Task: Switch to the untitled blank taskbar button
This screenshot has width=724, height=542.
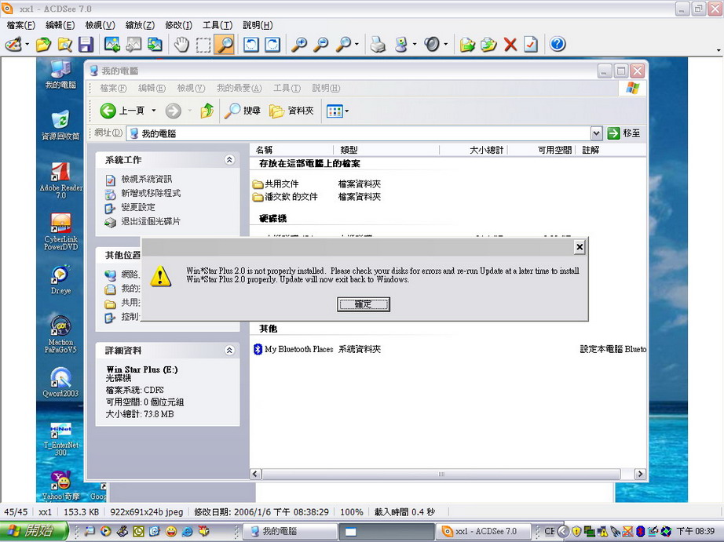Action: click(x=387, y=531)
